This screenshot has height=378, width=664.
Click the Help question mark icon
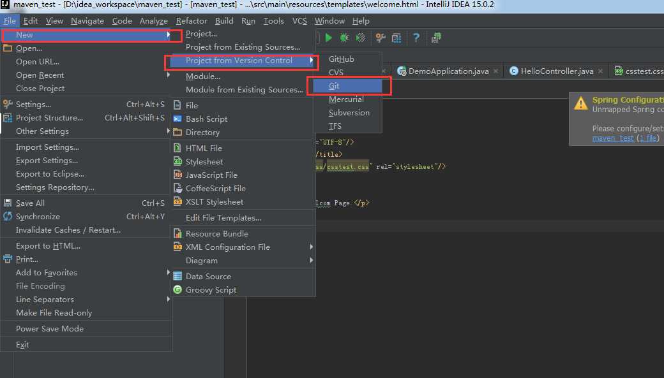(416, 38)
